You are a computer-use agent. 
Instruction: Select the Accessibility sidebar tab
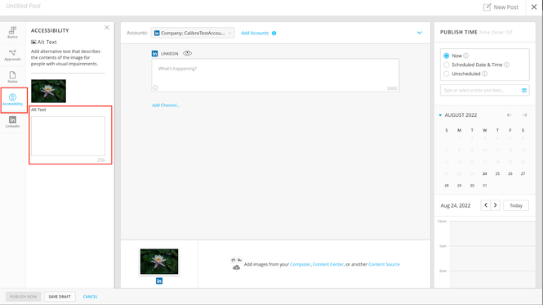click(12, 100)
